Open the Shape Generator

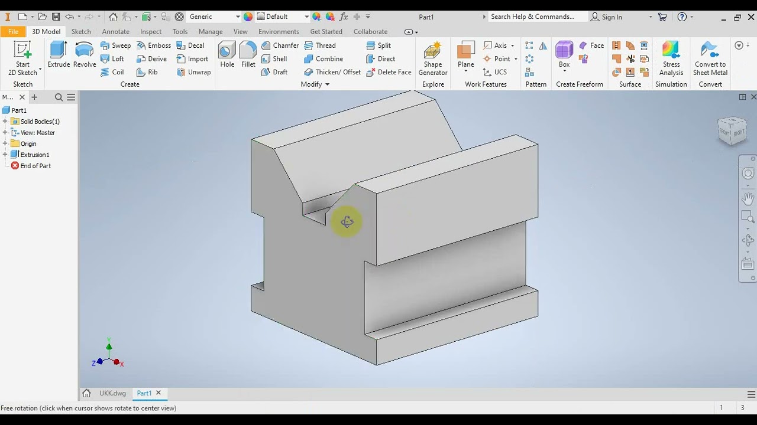433,58
